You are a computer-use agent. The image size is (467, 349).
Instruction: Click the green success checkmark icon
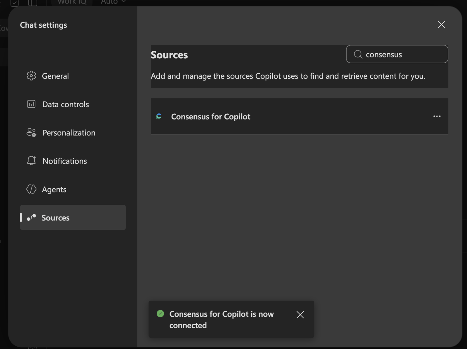click(x=160, y=314)
